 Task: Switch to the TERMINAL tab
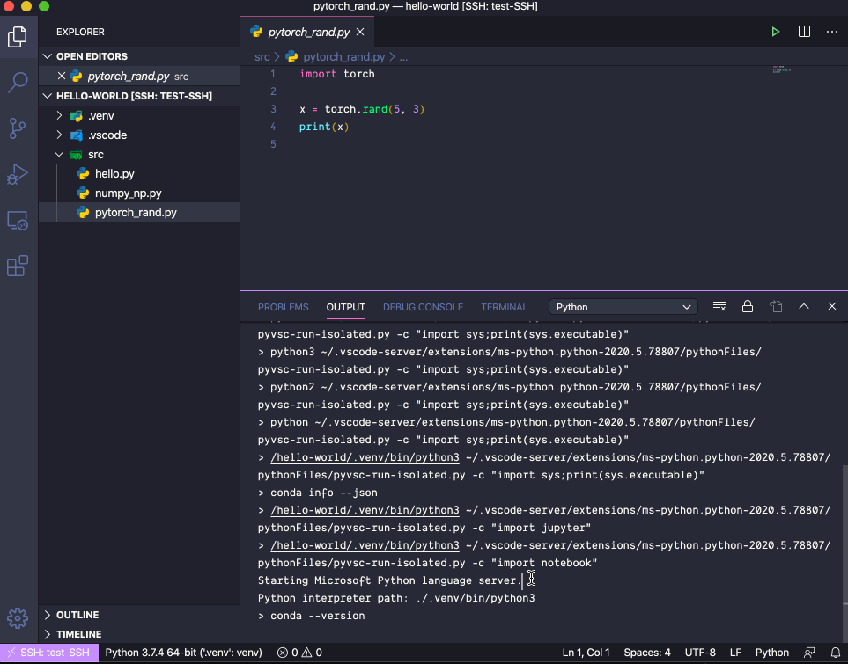504,307
